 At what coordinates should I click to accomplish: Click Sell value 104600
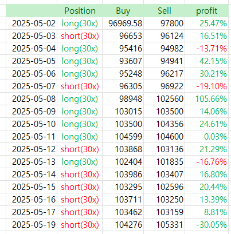tap(164, 137)
